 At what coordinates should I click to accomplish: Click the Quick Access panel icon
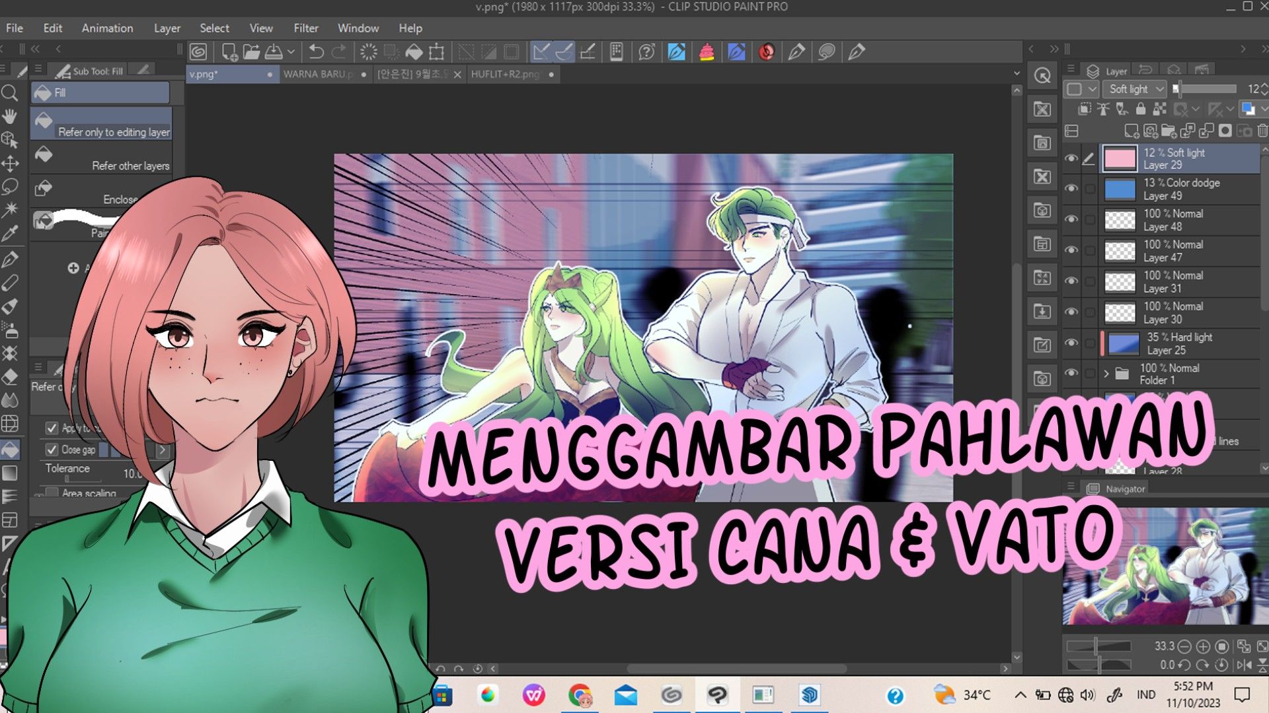click(x=1042, y=76)
